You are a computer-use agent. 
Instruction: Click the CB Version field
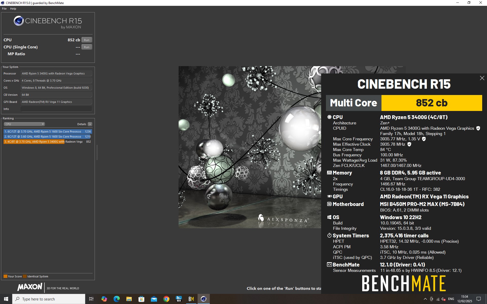pyautogui.click(x=56, y=95)
